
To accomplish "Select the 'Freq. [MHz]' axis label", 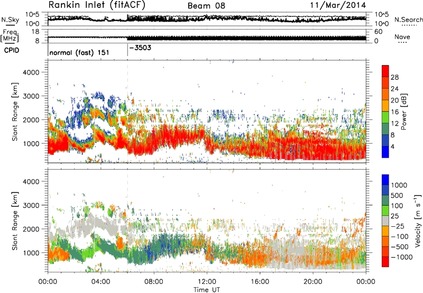I will point(10,36).
